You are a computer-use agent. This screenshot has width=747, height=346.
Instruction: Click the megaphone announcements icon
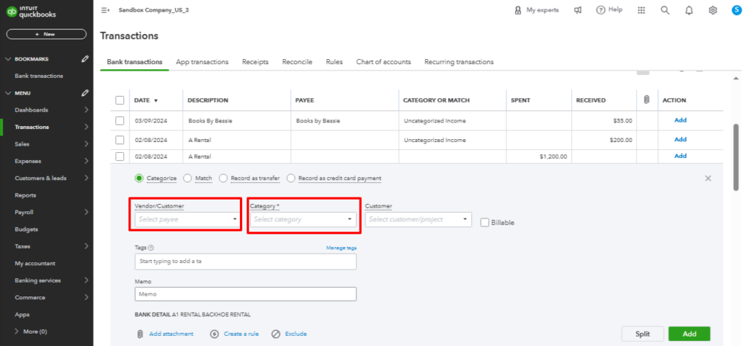pos(578,10)
